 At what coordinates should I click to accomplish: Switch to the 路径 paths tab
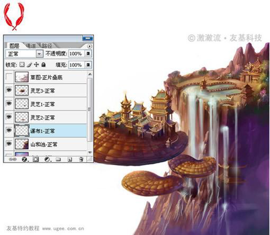[47, 46]
